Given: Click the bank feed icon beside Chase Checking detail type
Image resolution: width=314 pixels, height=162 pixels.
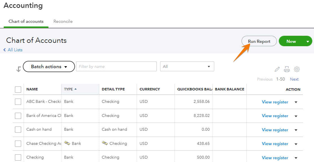Looking at the screenshot, I should [x=105, y=143].
